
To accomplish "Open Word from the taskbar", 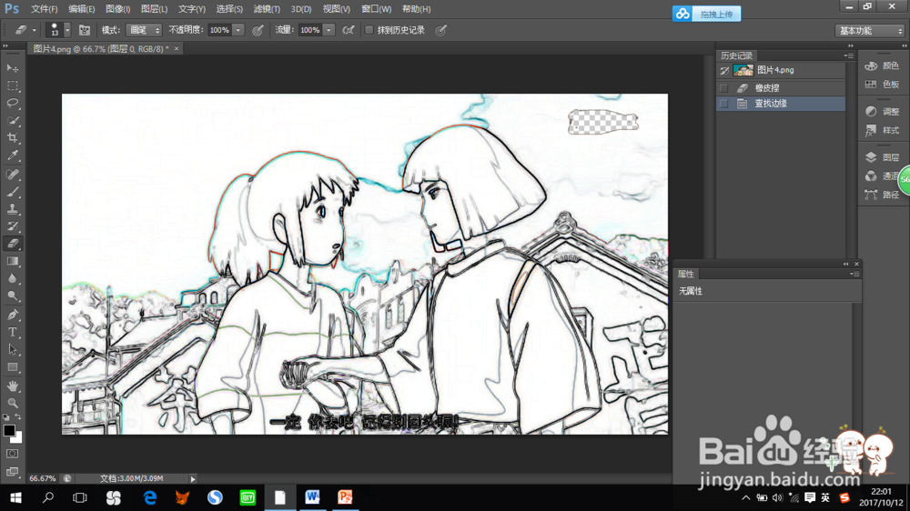I will click(312, 497).
